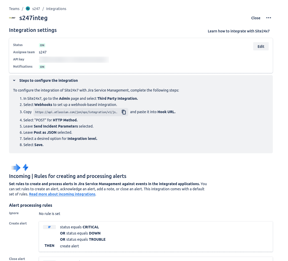This screenshot has width=288, height=261.
Task: Click the hidden API key field
Action: [74, 59]
